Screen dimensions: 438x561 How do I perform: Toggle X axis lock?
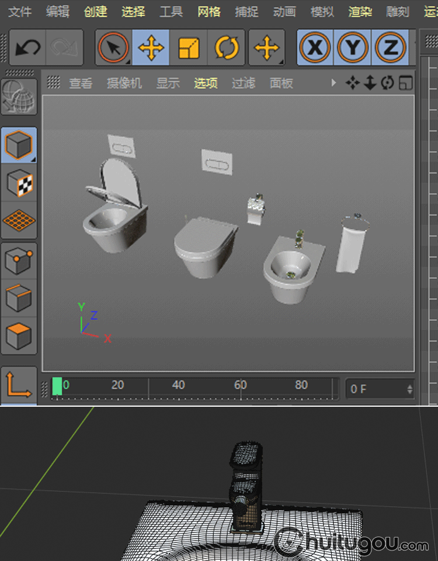point(315,48)
